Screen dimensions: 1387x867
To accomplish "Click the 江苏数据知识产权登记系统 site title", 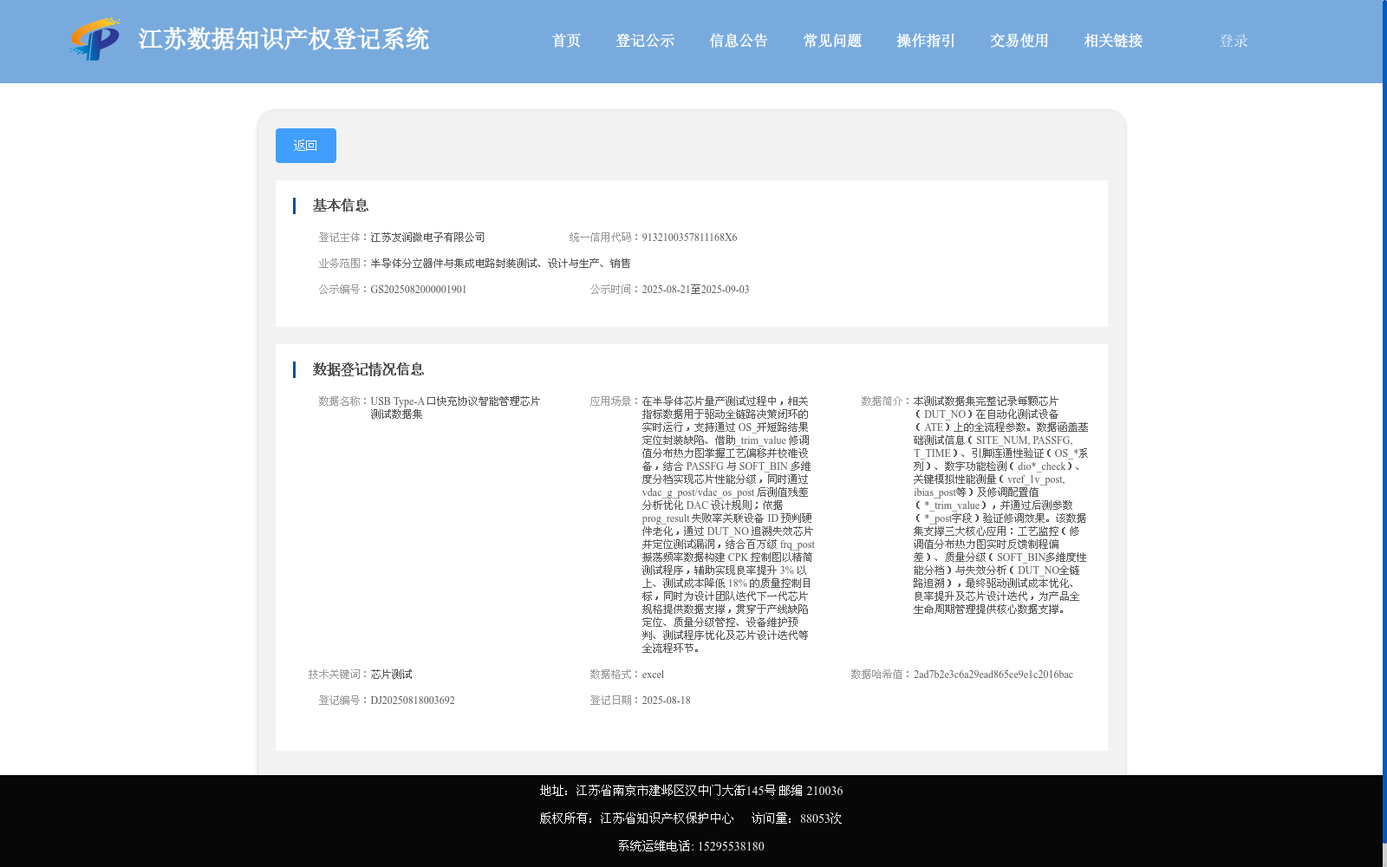I will tap(283, 40).
